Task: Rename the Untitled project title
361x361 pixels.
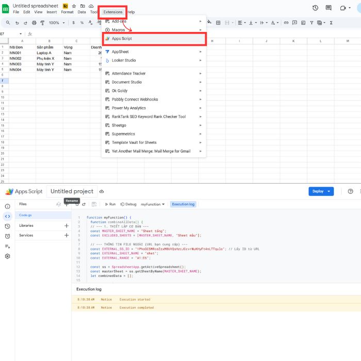Action: click(72, 191)
